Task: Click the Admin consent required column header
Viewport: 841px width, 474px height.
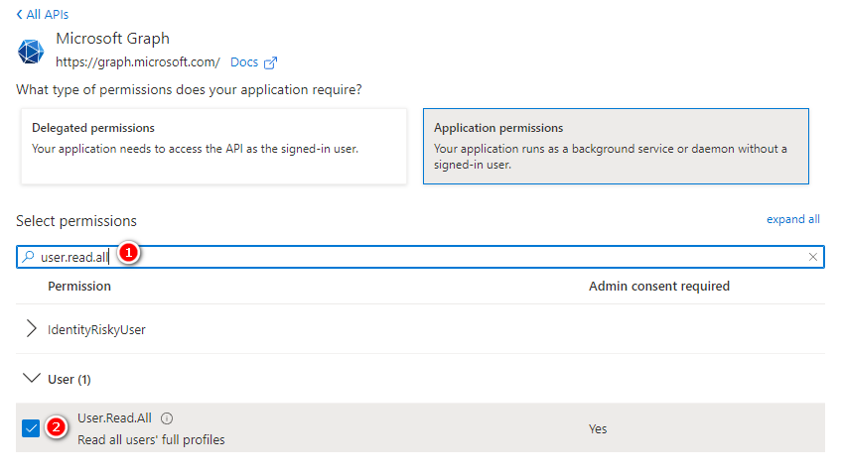Action: point(659,286)
